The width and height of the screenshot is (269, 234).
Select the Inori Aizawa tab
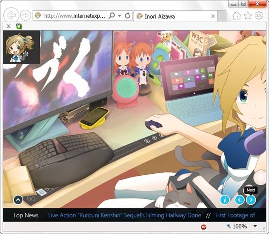coord(175,16)
